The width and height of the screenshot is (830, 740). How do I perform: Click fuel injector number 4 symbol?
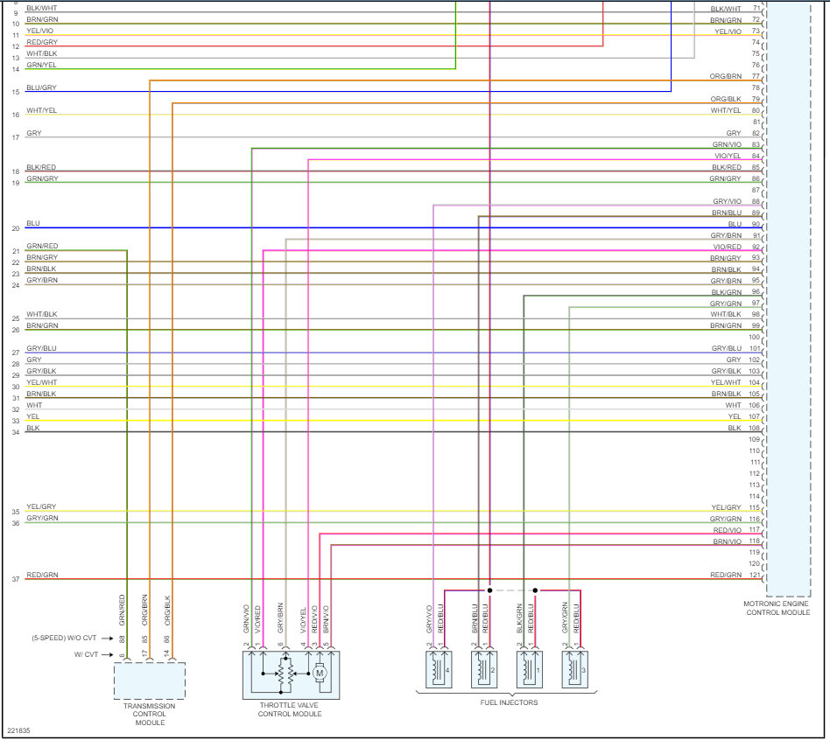[x=439, y=670]
